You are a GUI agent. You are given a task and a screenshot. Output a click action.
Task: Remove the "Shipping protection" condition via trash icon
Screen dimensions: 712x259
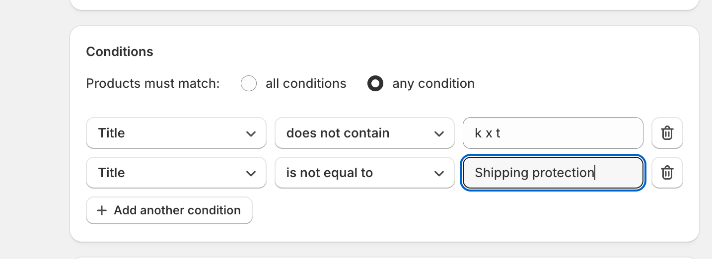tap(667, 173)
